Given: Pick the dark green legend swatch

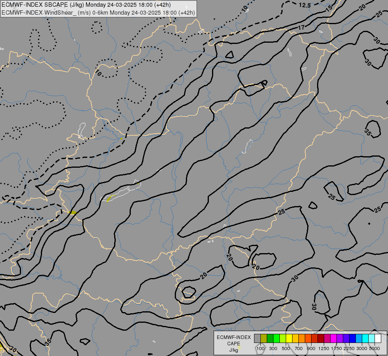Looking at the screenshot, I should click(270, 339).
